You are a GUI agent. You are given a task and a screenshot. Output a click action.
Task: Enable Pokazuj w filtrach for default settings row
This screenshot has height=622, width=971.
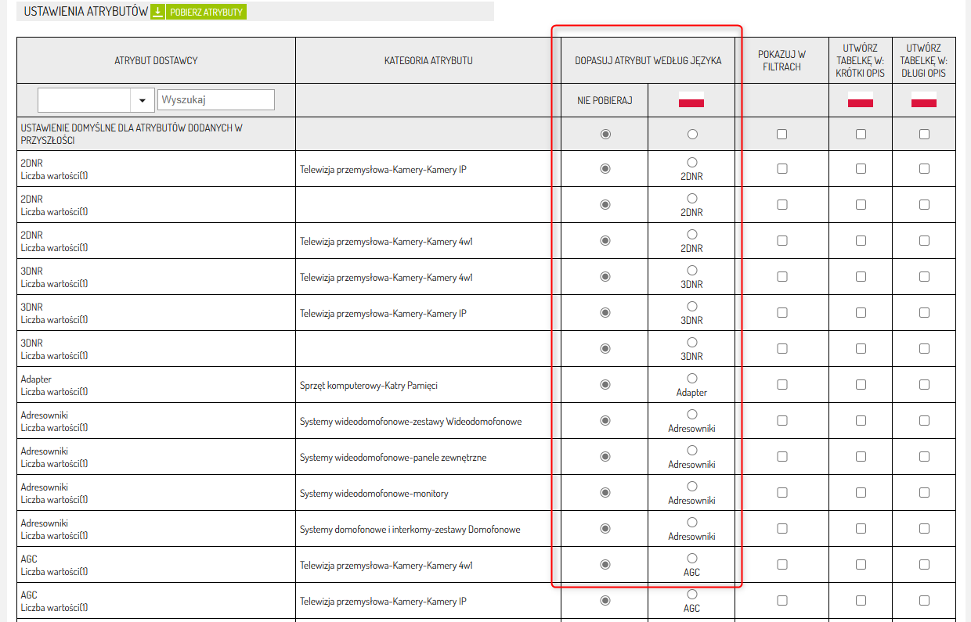click(781, 135)
